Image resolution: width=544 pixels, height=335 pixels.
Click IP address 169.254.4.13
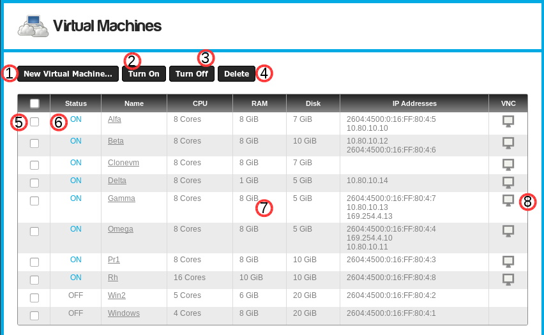(370, 216)
